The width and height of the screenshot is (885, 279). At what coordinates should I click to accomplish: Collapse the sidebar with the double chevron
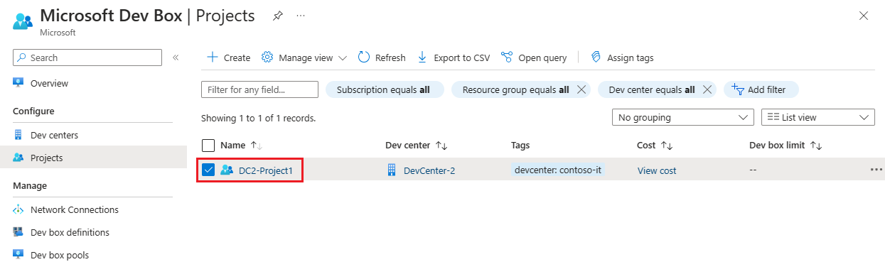coord(176,58)
